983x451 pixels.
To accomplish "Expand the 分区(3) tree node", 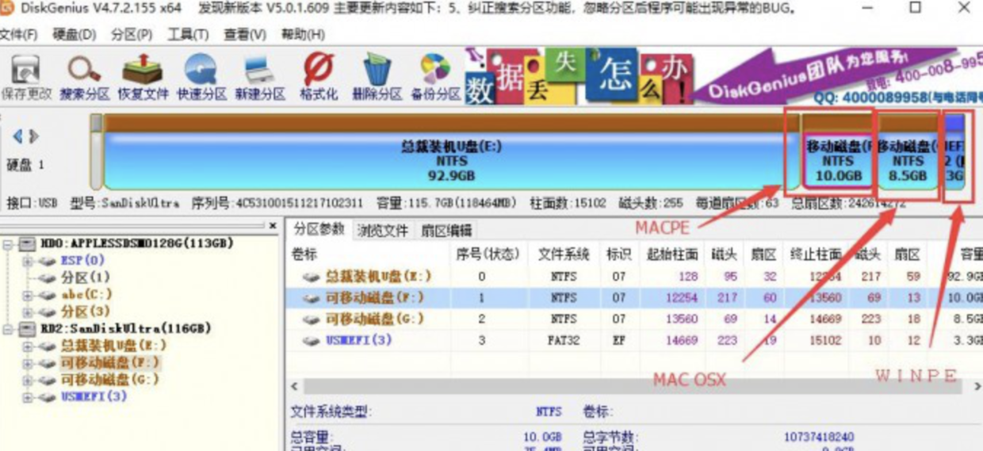I will 28,311.
